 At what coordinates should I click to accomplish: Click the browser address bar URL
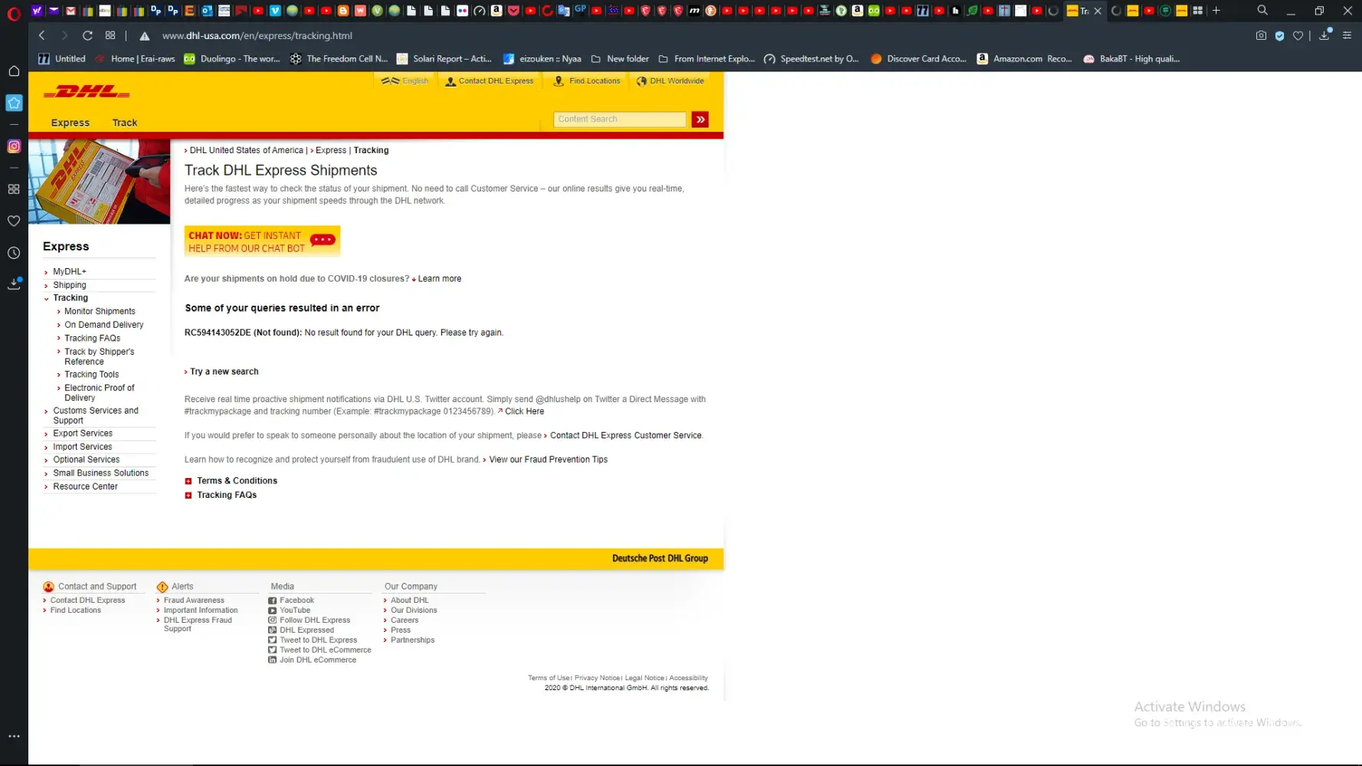click(x=257, y=36)
